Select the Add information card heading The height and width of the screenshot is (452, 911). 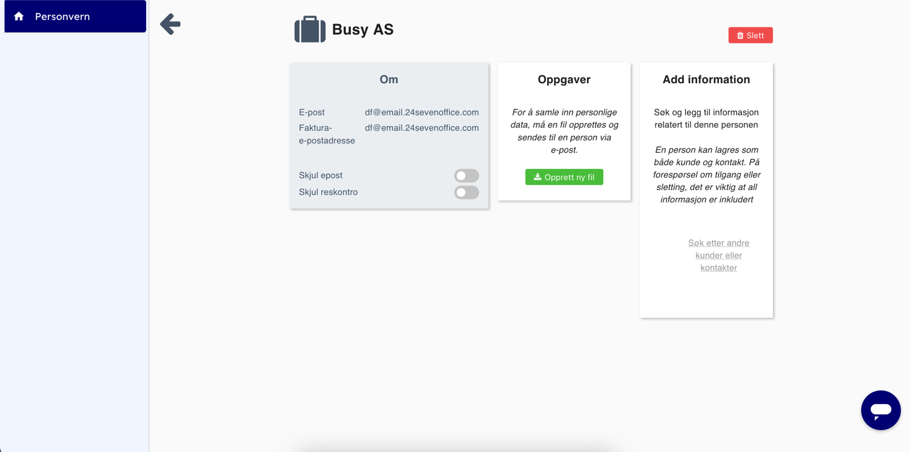point(706,79)
